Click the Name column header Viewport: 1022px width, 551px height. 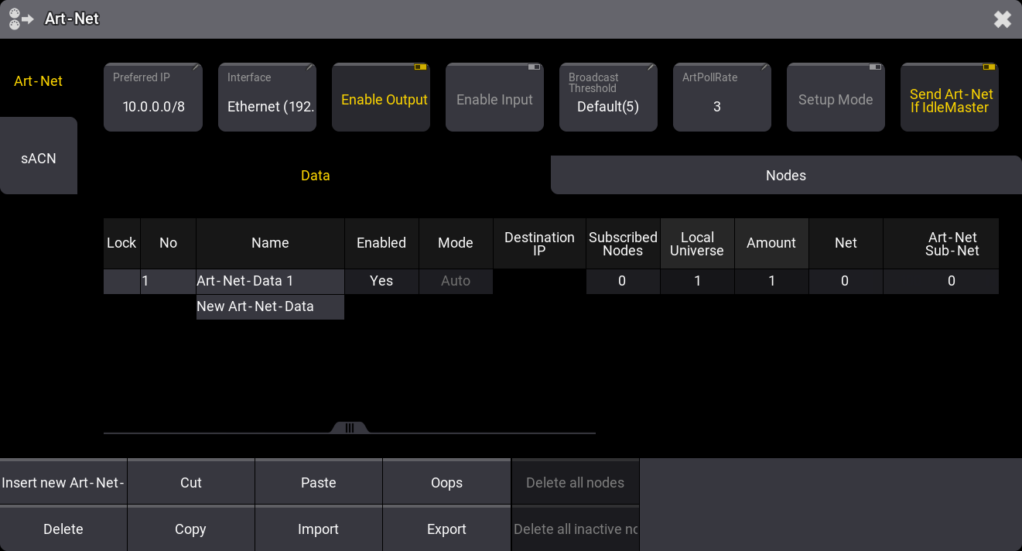click(x=270, y=243)
